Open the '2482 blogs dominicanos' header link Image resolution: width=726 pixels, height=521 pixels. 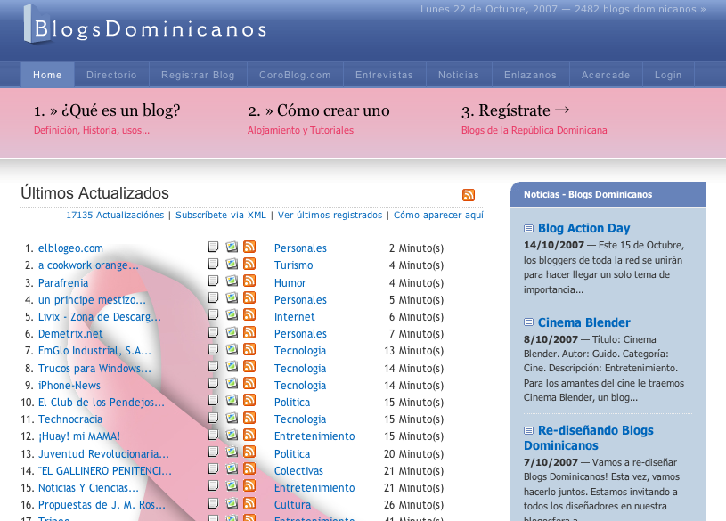pos(640,9)
